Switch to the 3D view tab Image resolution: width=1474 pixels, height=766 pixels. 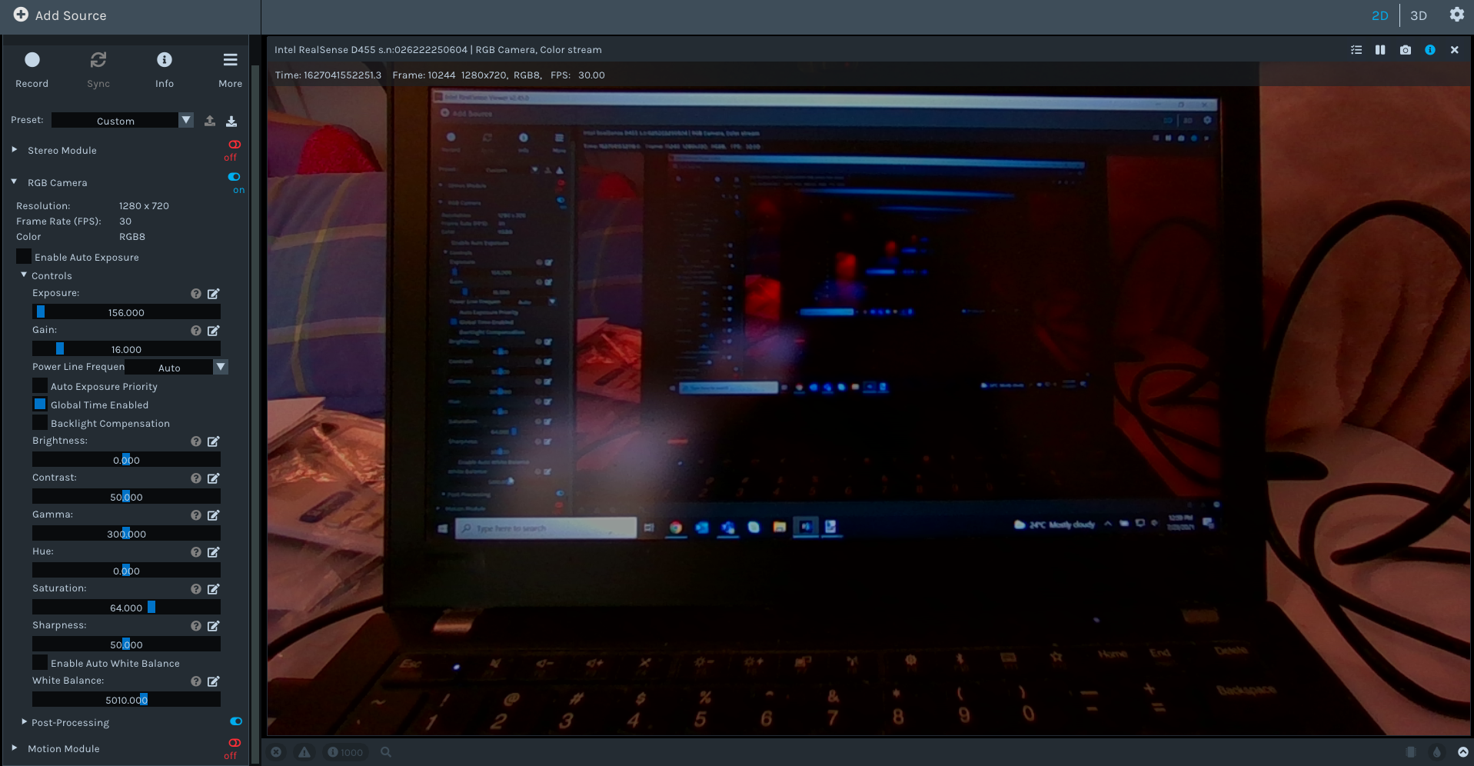click(x=1418, y=15)
